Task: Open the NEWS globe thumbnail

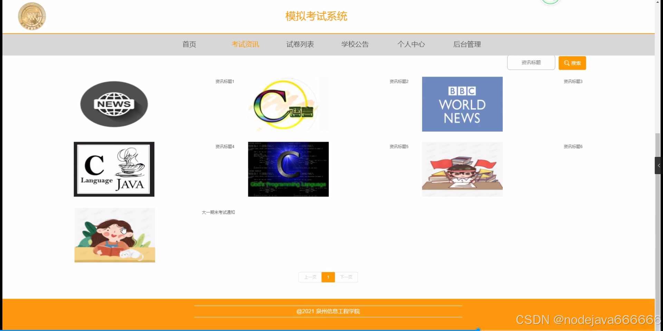Action: click(114, 104)
